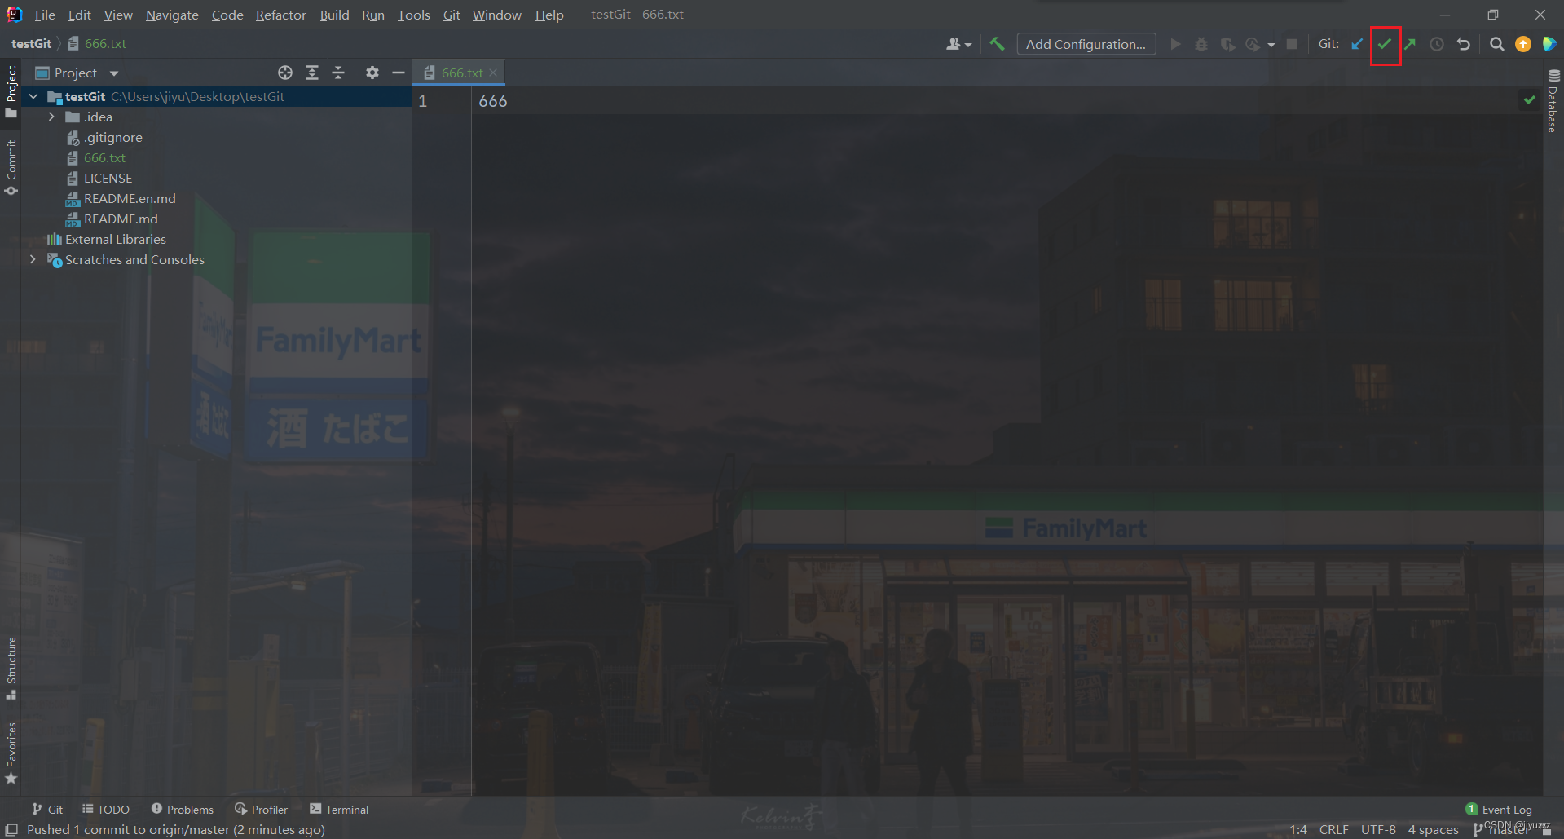The image size is (1564, 839).
Task: Toggle the Project tool window sidebar tab
Action: tap(11, 91)
